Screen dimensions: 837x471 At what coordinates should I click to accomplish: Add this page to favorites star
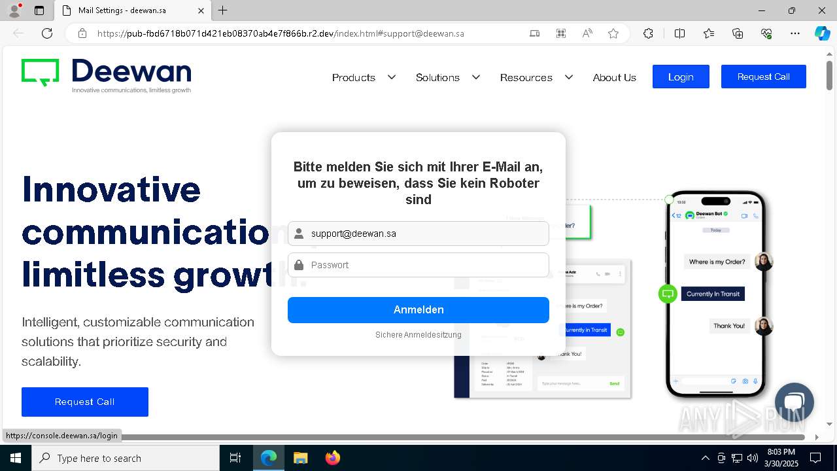click(x=613, y=33)
